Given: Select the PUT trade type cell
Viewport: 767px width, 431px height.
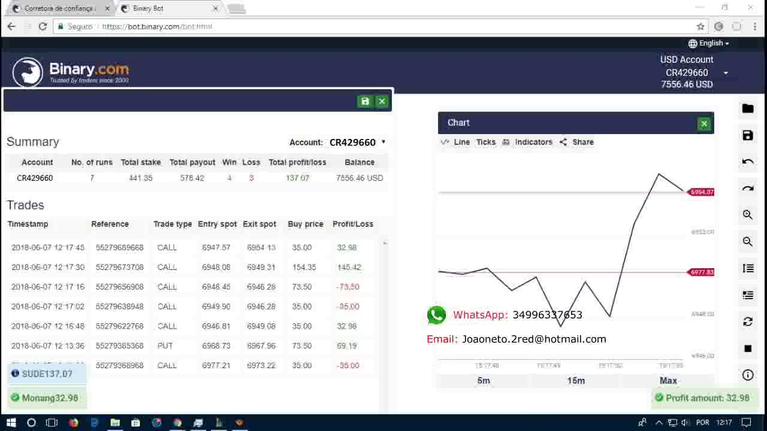Looking at the screenshot, I should (x=165, y=345).
